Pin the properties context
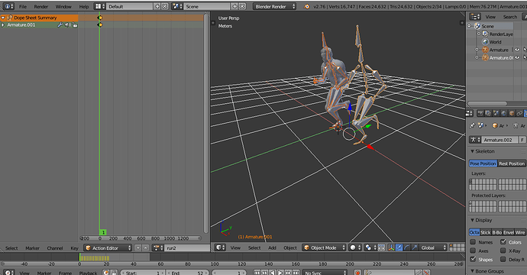Image resolution: width=527 pixels, height=275 pixels. coord(472,125)
